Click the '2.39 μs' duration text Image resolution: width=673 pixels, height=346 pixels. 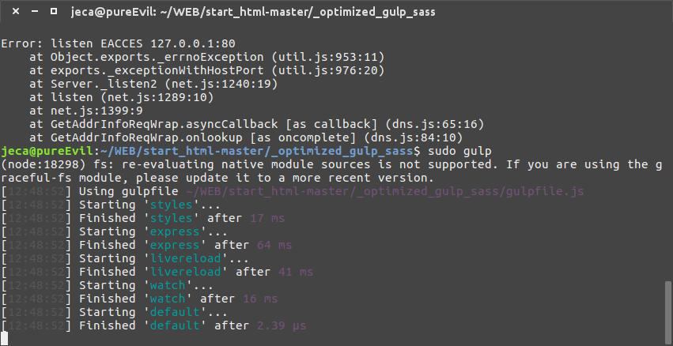pyautogui.click(x=282, y=325)
